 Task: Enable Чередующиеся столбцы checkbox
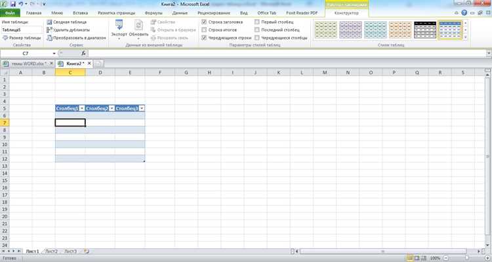coord(257,37)
